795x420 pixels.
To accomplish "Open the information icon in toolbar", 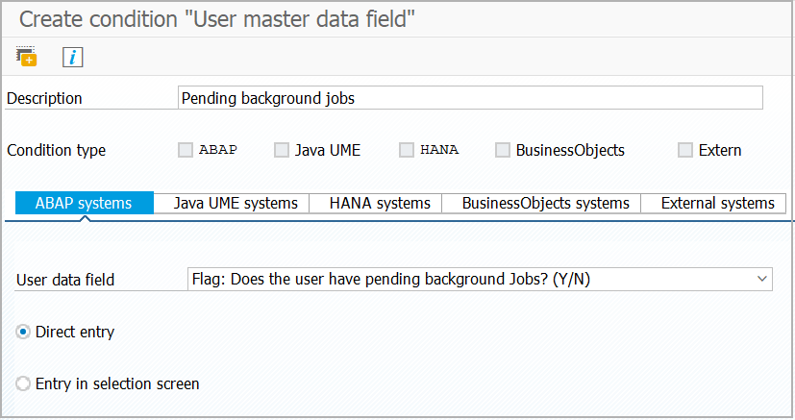I will (x=72, y=57).
